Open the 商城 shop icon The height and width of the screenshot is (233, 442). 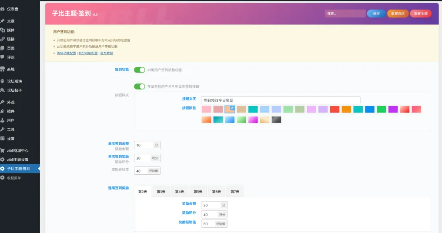pos(2,69)
